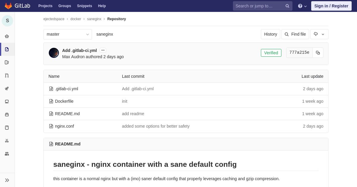
Task: Click the nginx.conf file icon
Action: (51, 126)
